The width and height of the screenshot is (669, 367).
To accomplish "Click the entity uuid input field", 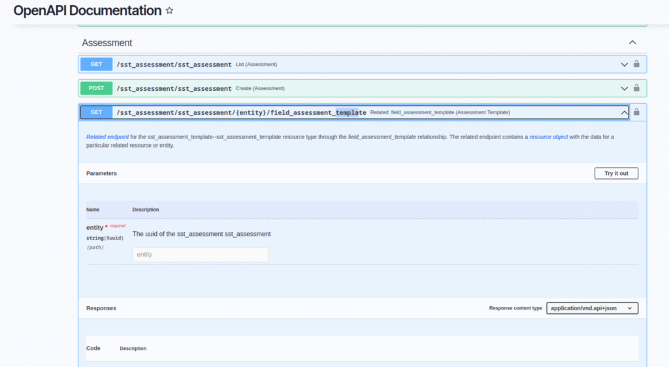I will (x=201, y=255).
